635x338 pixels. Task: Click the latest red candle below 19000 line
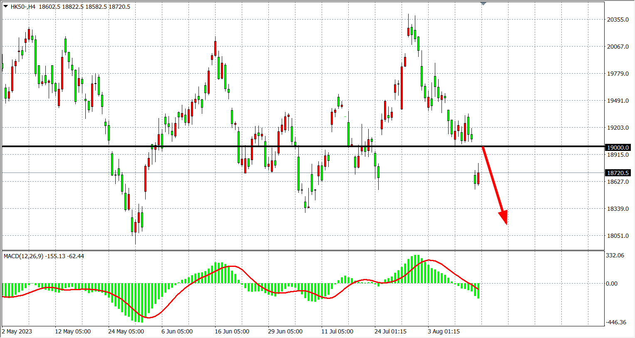[479, 178]
